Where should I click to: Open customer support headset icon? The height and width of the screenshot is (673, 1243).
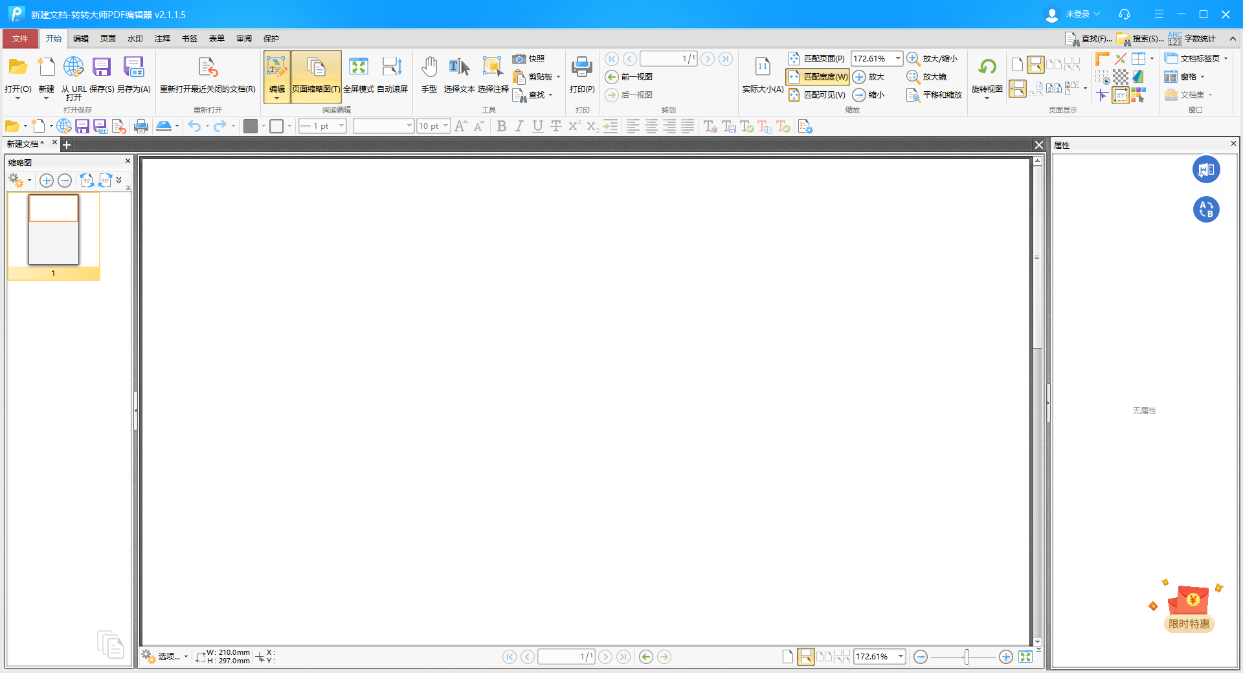(1125, 14)
